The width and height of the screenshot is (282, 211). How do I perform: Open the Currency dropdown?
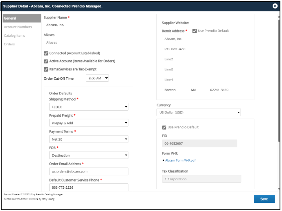tap(199, 113)
